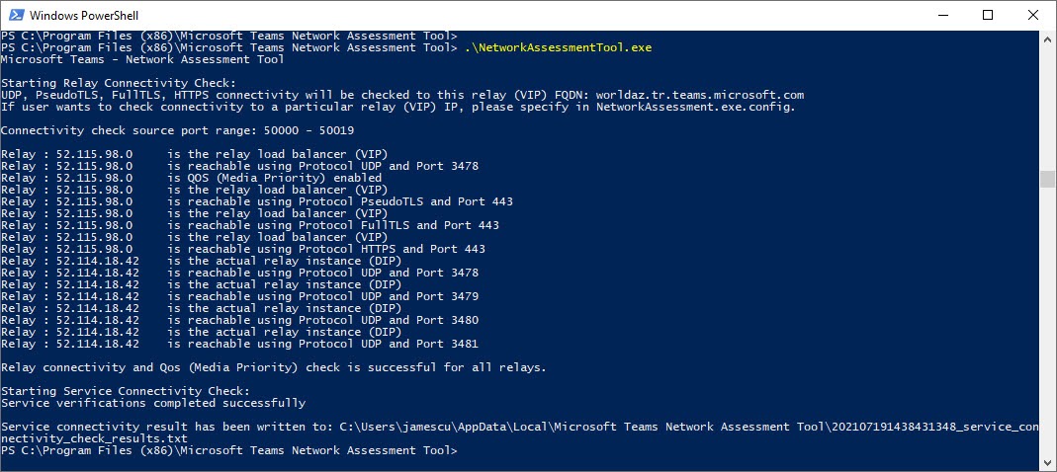This screenshot has height=472, width=1057.
Task: Click the PowerShell icon in the title bar
Action: (14, 16)
